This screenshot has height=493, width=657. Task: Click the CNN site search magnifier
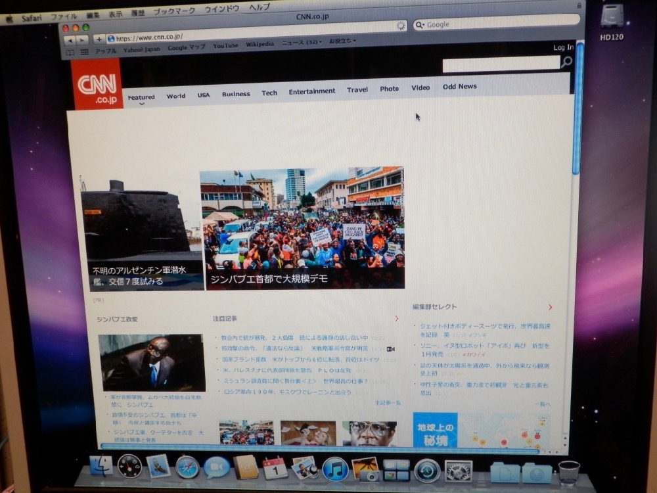point(566,62)
